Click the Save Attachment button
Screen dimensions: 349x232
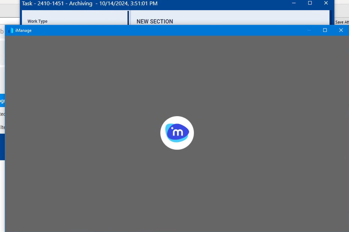pos(342,22)
